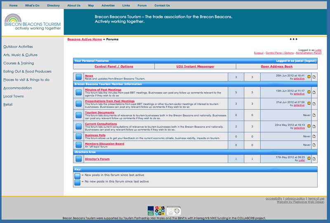Click the COLLABOR8 sponsor logo in the footer
This screenshot has width=330, height=223.
click(160, 211)
